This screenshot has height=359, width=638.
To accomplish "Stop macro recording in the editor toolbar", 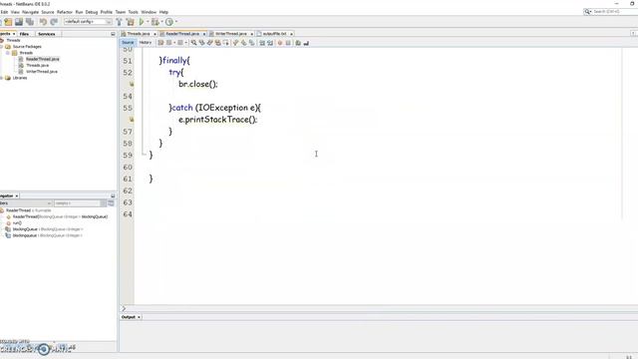I will coord(288,43).
